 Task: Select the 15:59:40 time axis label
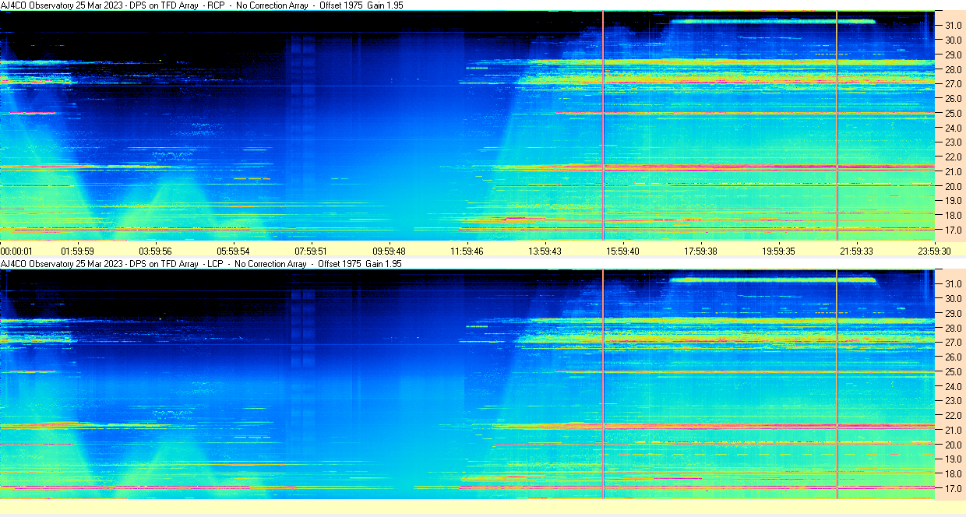622,251
